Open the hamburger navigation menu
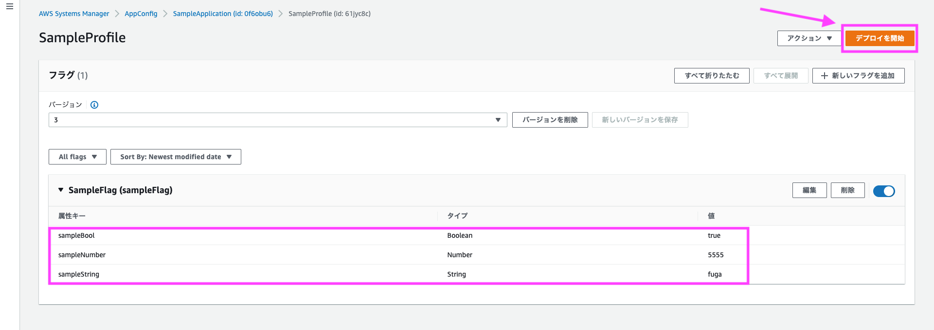The width and height of the screenshot is (934, 330). click(10, 7)
